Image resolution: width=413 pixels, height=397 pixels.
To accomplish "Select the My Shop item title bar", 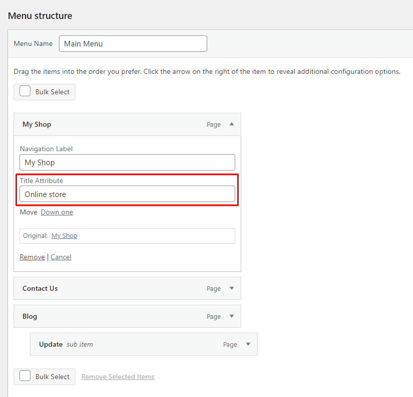I will point(110,124).
